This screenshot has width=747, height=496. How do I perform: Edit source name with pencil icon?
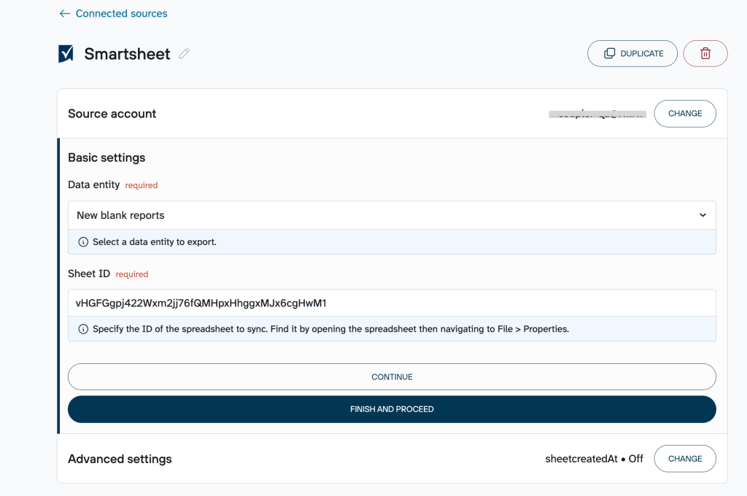(184, 54)
